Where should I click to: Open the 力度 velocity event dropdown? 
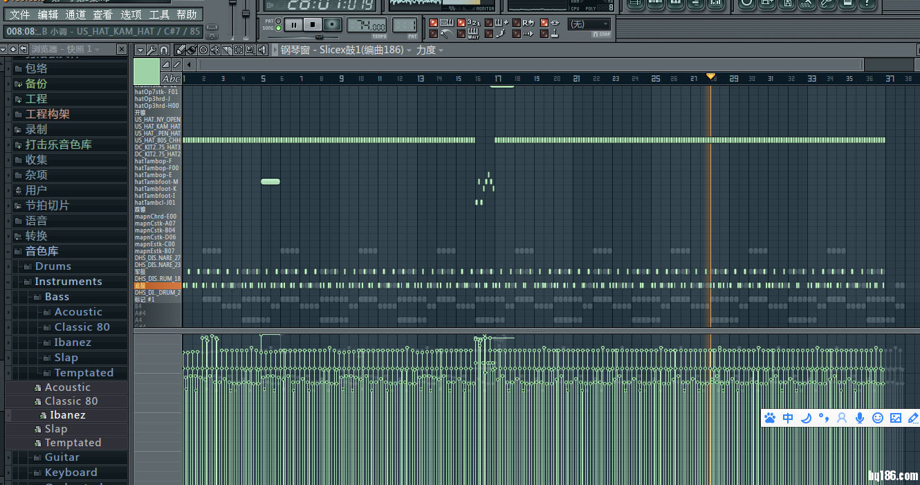(x=430, y=50)
